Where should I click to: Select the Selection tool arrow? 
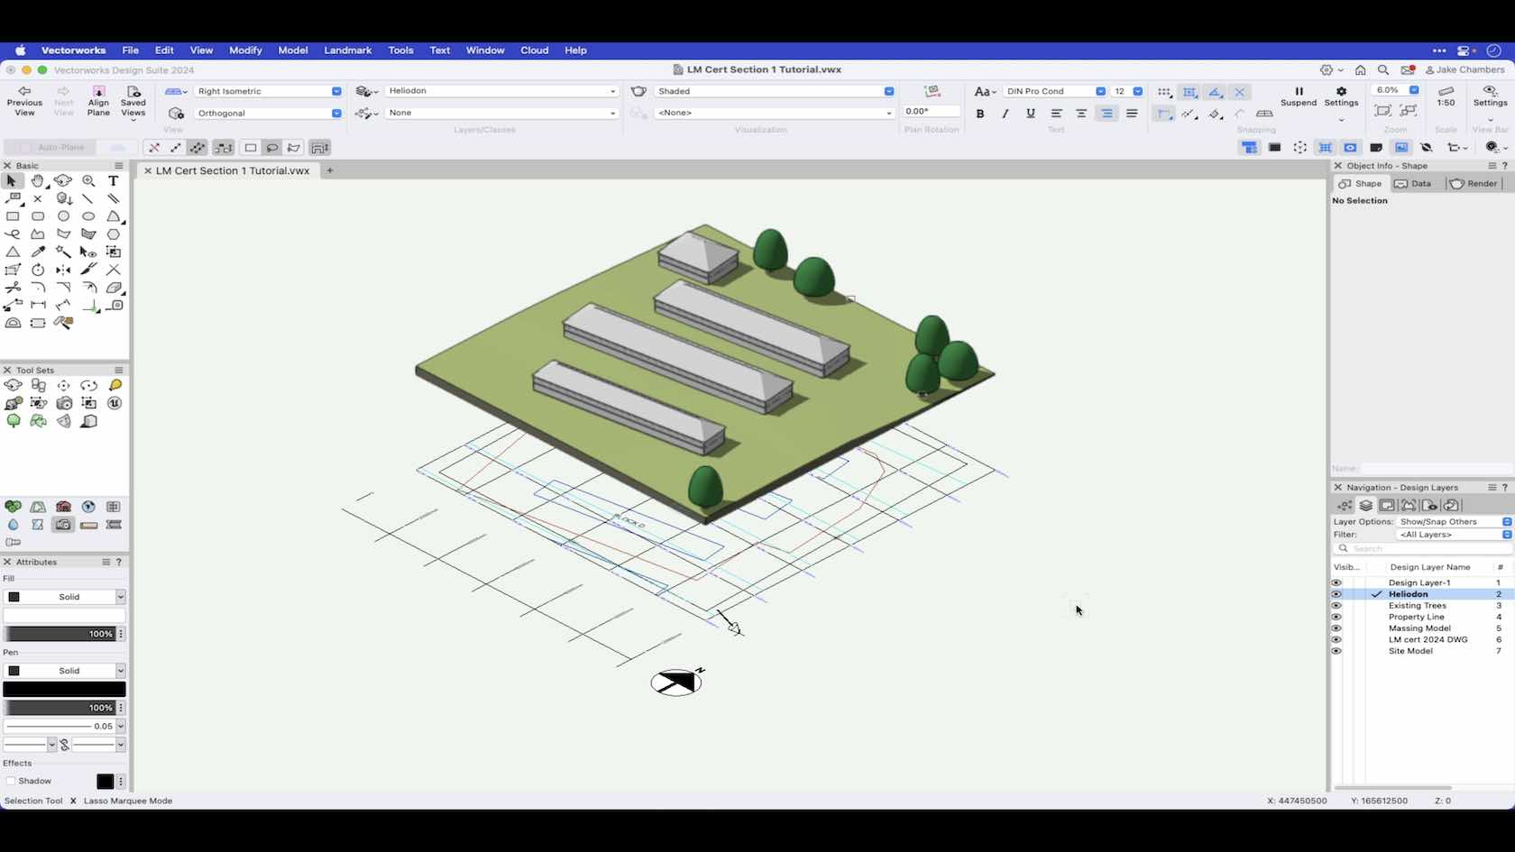12,181
